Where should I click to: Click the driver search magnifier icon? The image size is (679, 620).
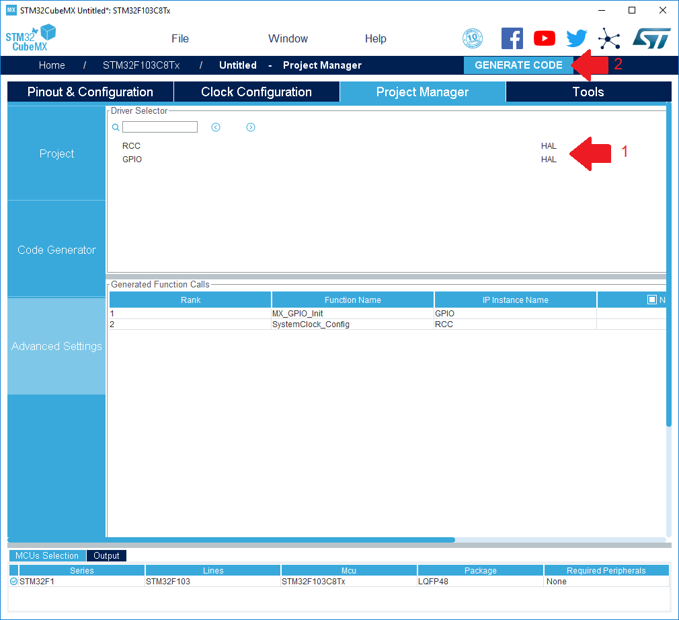116,127
